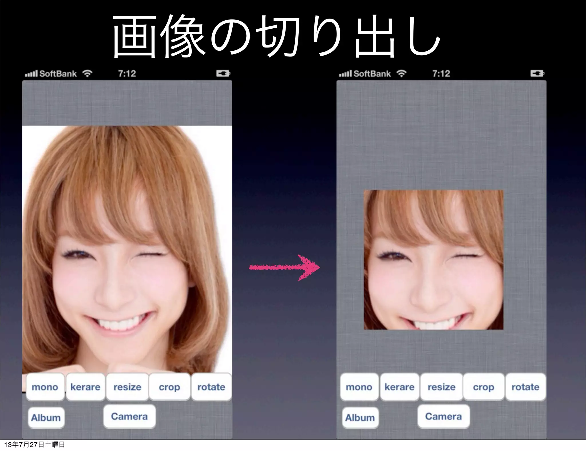
Task: Tap the kerare button on left phone
Action: tap(85, 387)
